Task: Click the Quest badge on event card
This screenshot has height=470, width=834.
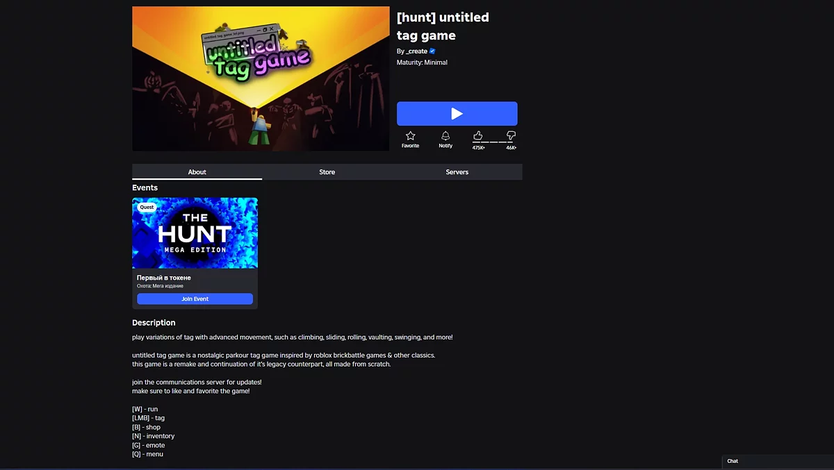Action: point(147,207)
